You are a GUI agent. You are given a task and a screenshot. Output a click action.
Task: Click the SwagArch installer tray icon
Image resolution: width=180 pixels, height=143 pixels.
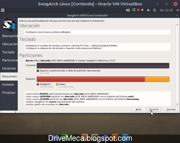click(148, 10)
